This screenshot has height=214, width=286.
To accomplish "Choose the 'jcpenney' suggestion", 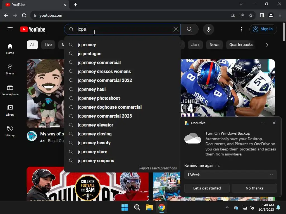I will [x=122, y=45].
